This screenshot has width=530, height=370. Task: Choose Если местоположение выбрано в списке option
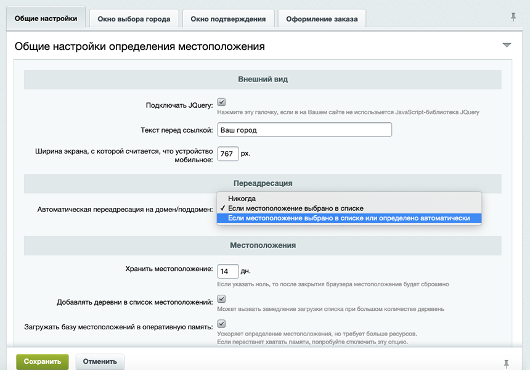(295, 208)
